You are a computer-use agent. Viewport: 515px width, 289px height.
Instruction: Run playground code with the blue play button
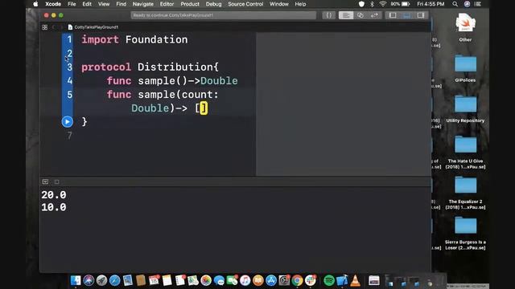coord(68,121)
